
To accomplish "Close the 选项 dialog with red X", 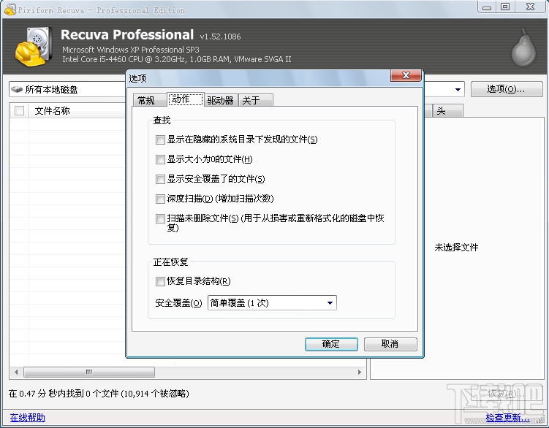I will [406, 75].
